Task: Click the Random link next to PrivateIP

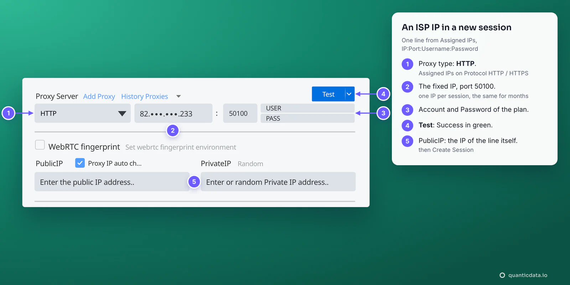Action: coord(250,164)
